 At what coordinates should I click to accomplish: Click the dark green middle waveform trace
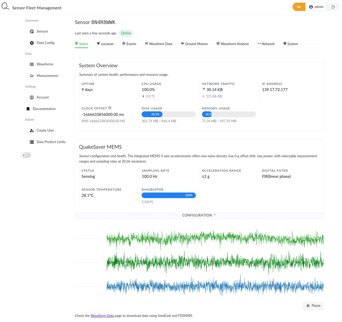(215, 262)
